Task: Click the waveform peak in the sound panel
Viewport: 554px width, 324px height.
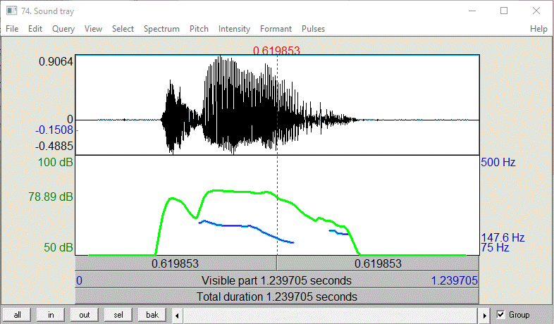Action: click(220, 56)
